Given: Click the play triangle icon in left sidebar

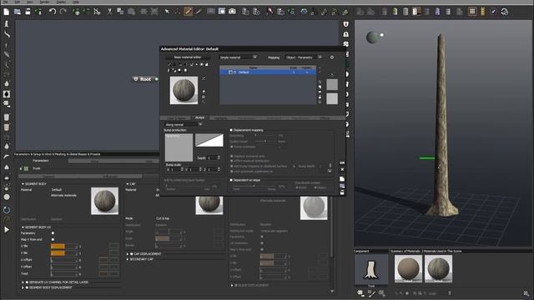Looking at the screenshot, I should pos(7,230).
